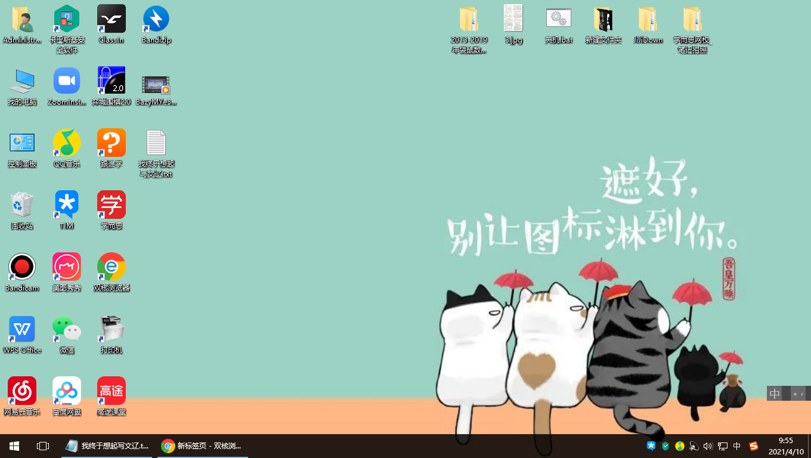Open 控制面板 (Control Panel) icon
Screen dimensions: 811x458
coord(22,149)
